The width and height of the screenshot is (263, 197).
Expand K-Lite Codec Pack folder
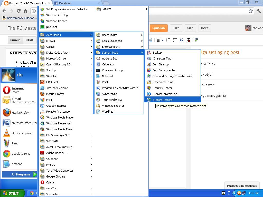[x=66, y=52]
